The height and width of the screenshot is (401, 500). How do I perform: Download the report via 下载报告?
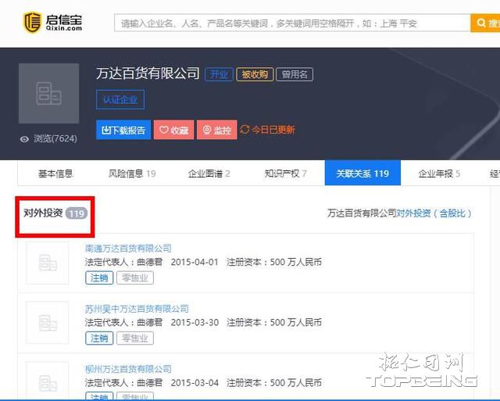click(123, 130)
